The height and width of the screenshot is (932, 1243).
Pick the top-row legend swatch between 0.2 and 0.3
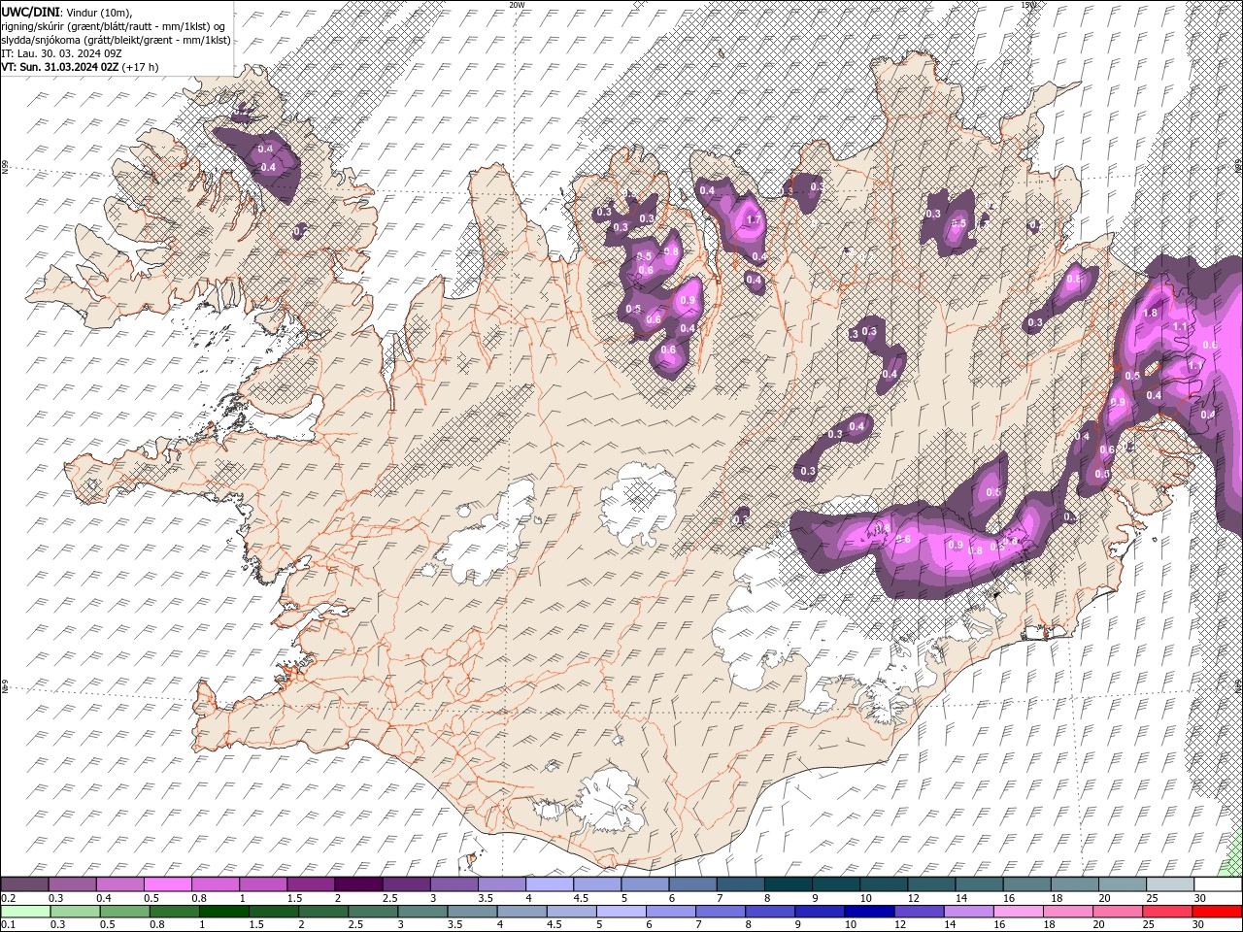pyautogui.click(x=24, y=884)
